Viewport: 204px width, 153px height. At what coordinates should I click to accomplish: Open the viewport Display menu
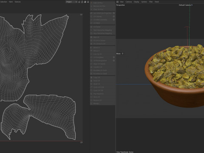[x=136, y=2]
